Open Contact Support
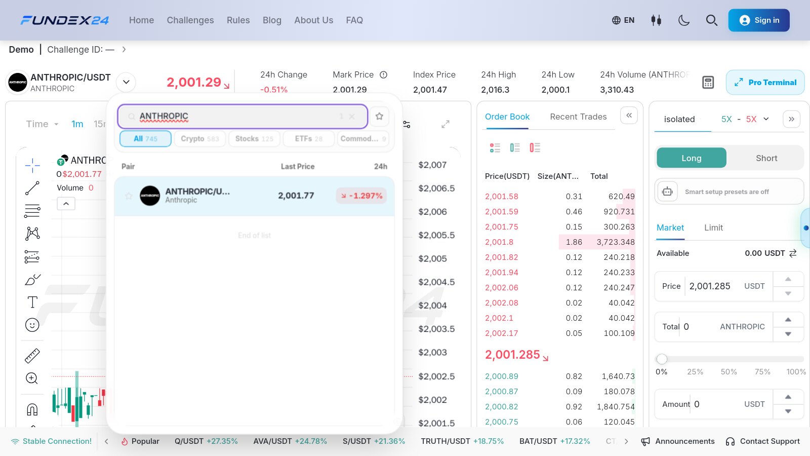This screenshot has width=810, height=456. (x=763, y=441)
